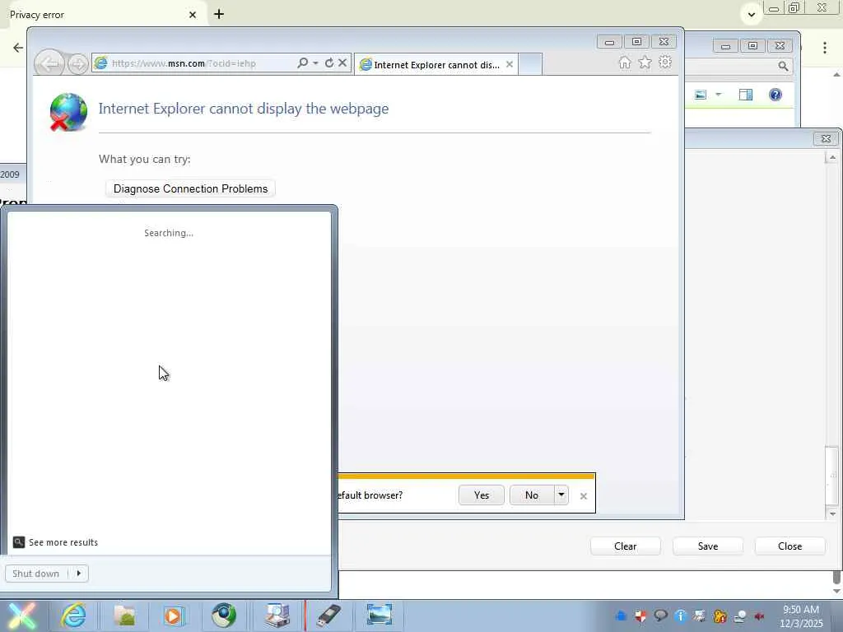Open the IE Tools gear menu
Image resolution: width=843 pixels, height=632 pixels.
(665, 63)
